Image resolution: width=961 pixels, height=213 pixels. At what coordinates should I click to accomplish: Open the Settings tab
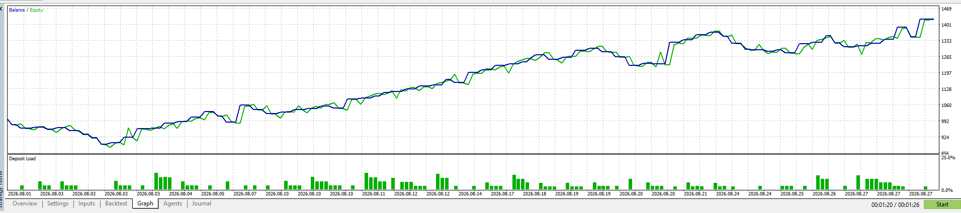tap(57, 204)
